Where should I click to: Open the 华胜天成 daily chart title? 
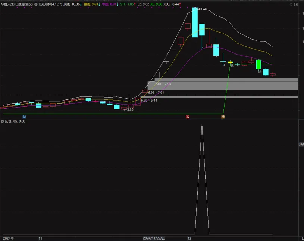pyautogui.click(x=17, y=4)
